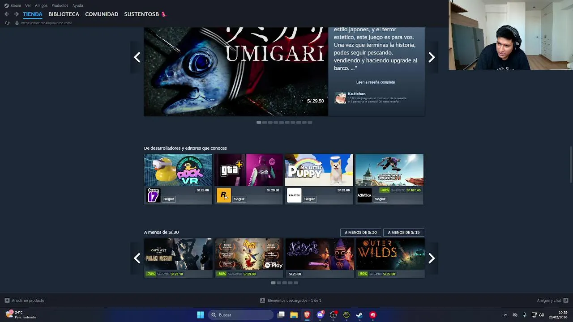573x322 pixels.
Task: Follow Activision with Seguir button
Action: 380,199
